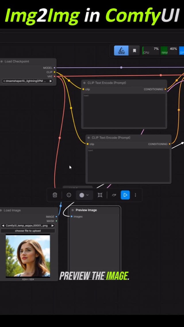Click the lower CLIP Text Encode (Prompt) title

(111, 138)
